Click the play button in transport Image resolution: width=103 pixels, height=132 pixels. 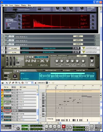(59, 126)
